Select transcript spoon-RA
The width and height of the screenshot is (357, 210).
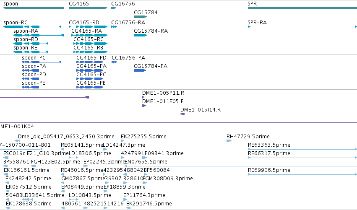(x=39, y=35)
